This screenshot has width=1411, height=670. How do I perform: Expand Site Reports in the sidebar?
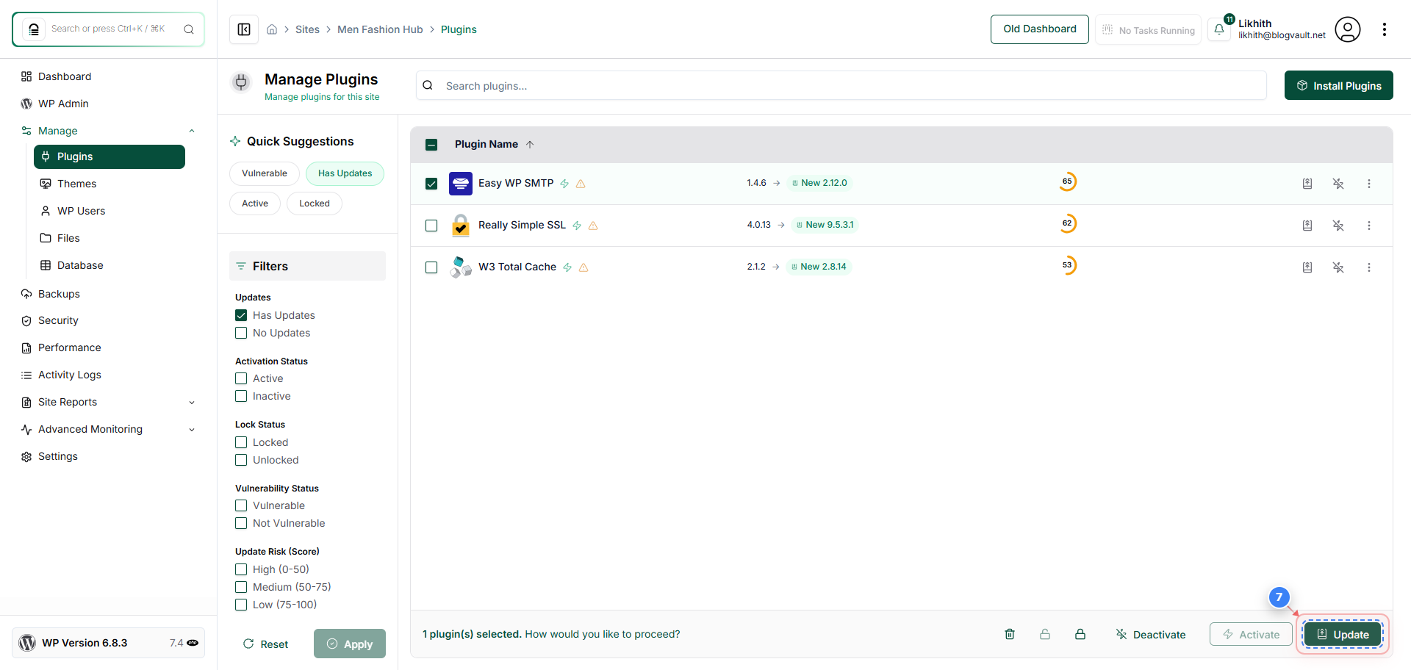pyautogui.click(x=192, y=402)
